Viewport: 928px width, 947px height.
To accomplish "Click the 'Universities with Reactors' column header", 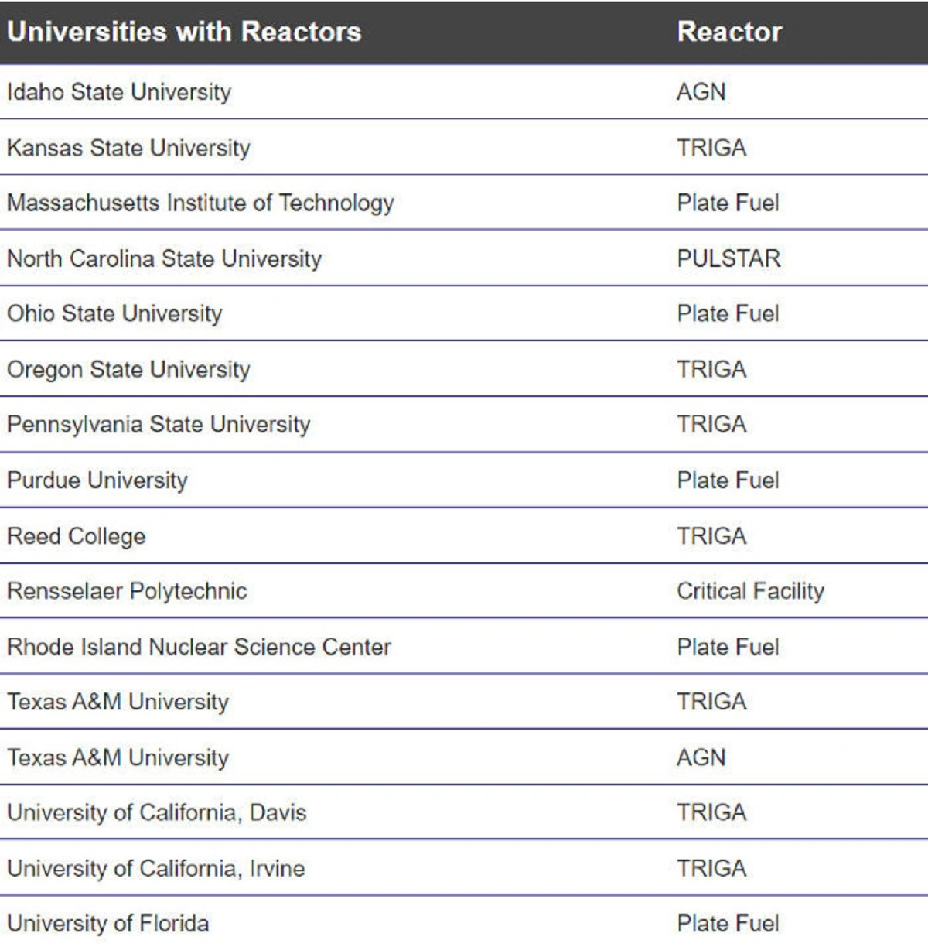I will (184, 32).
